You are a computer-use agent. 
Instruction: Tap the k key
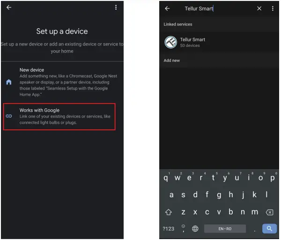tap(254, 195)
